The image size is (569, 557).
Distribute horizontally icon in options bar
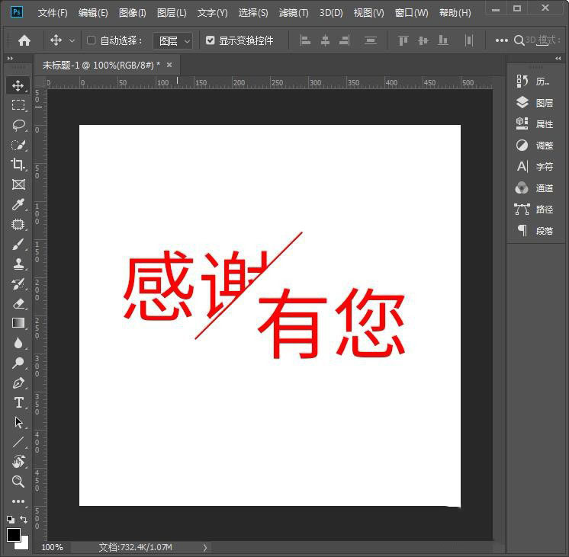469,40
